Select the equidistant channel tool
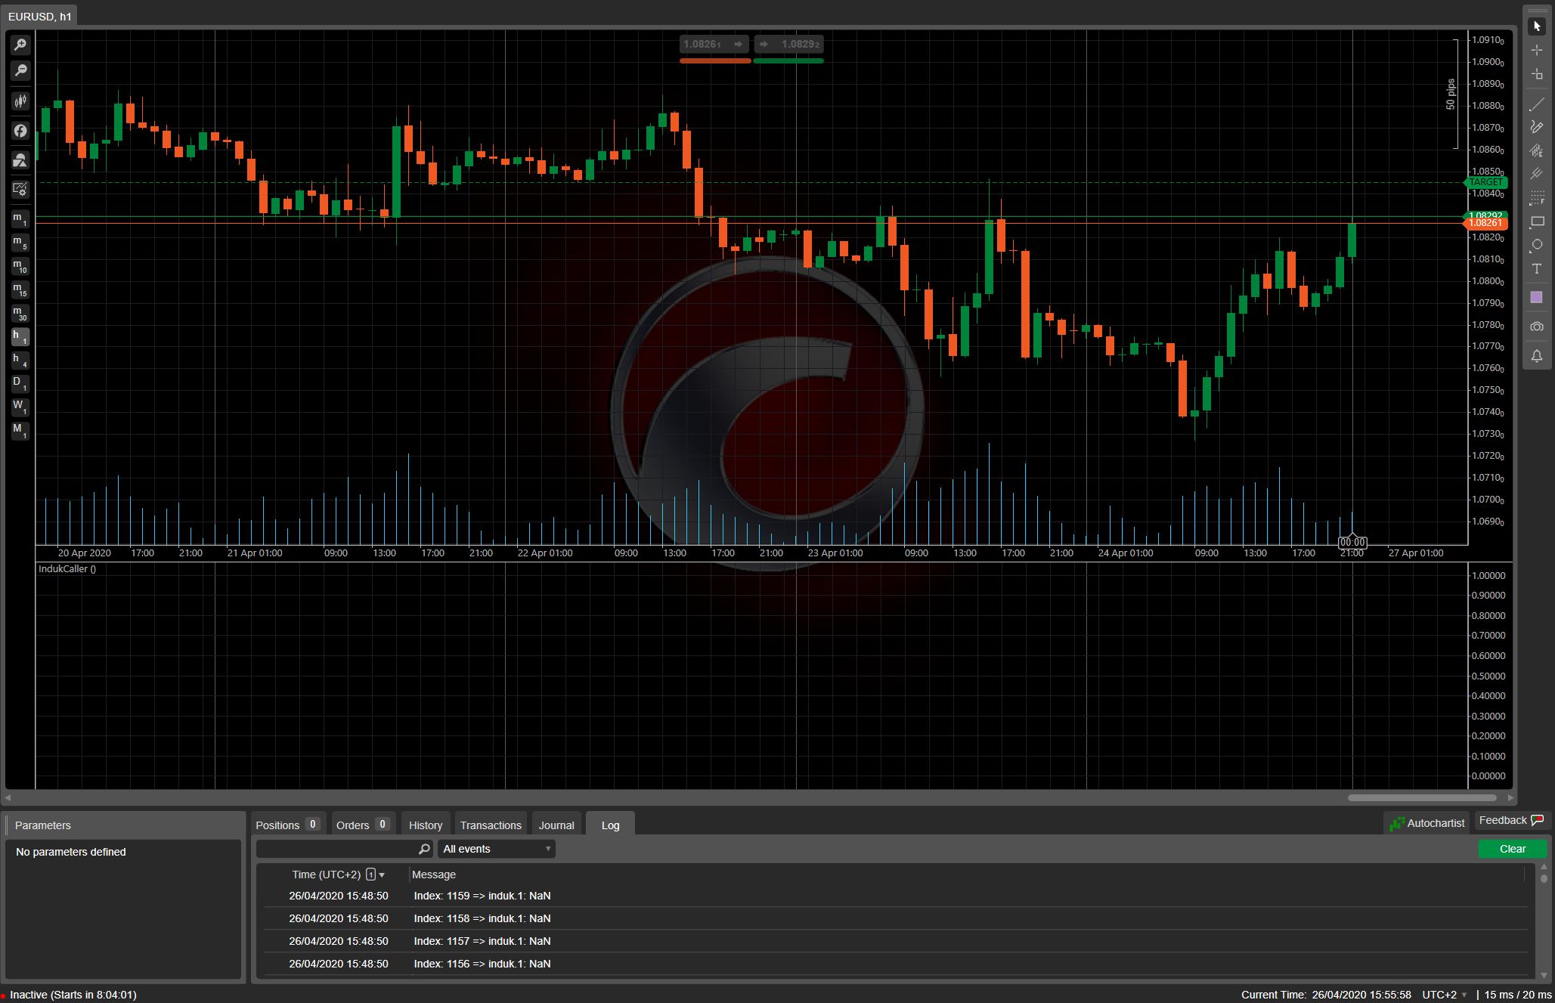 (1537, 151)
